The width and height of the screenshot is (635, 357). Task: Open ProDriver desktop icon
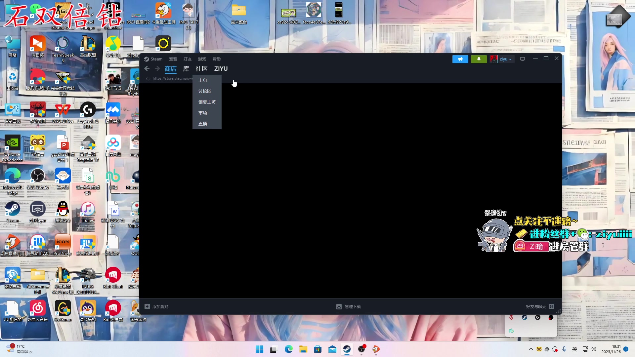[63, 245]
